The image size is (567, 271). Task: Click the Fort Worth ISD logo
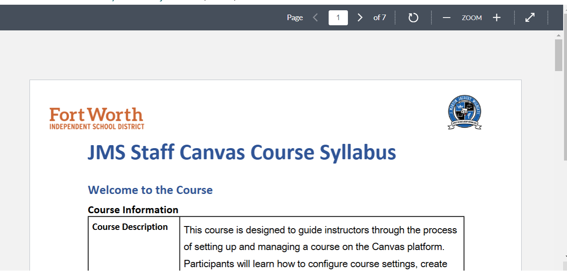(x=97, y=119)
